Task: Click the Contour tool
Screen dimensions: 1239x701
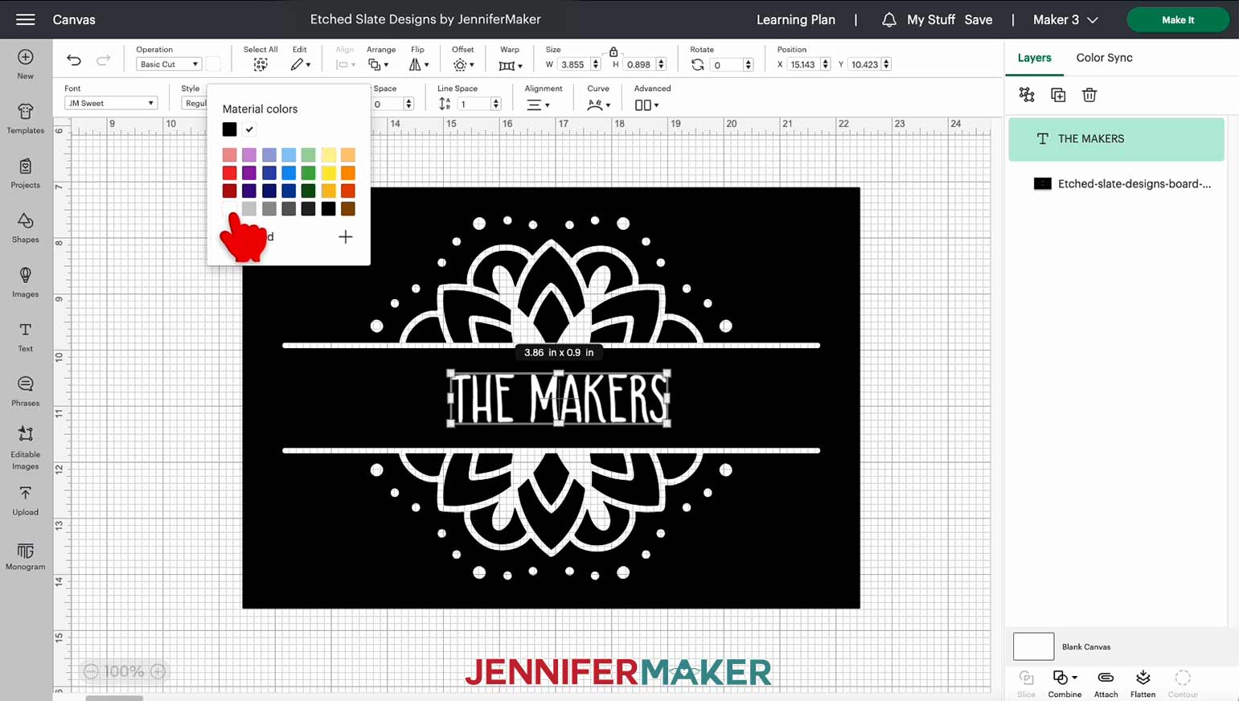Action: (1183, 683)
